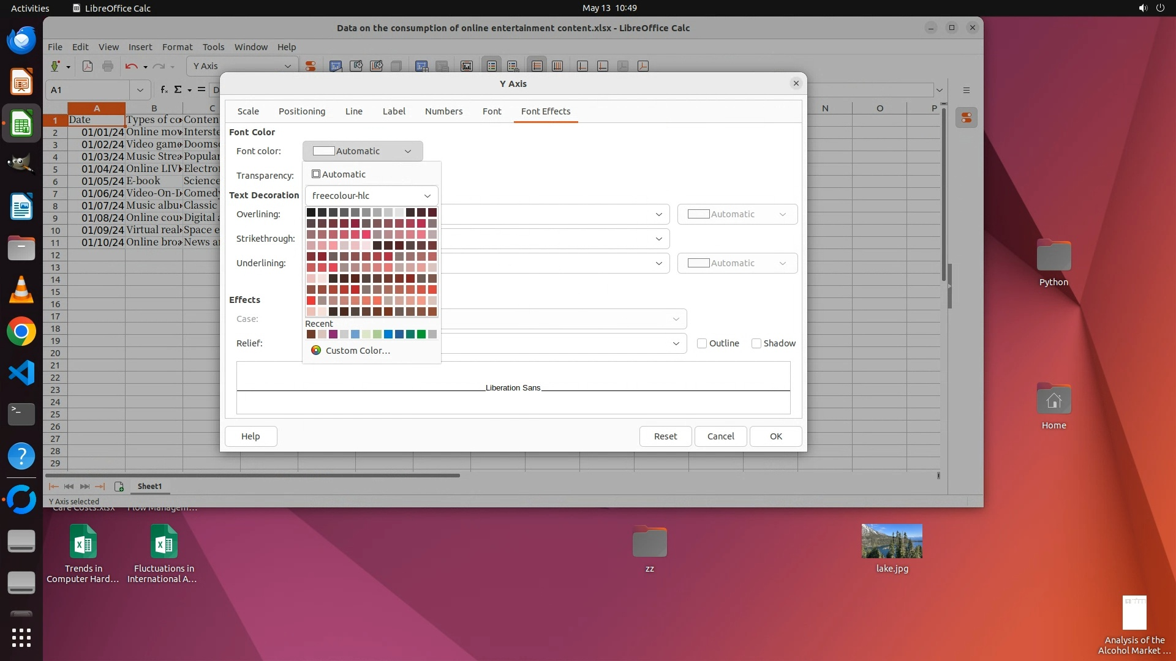Select the Automatic color option
The width and height of the screenshot is (1176, 661).
coord(339,174)
